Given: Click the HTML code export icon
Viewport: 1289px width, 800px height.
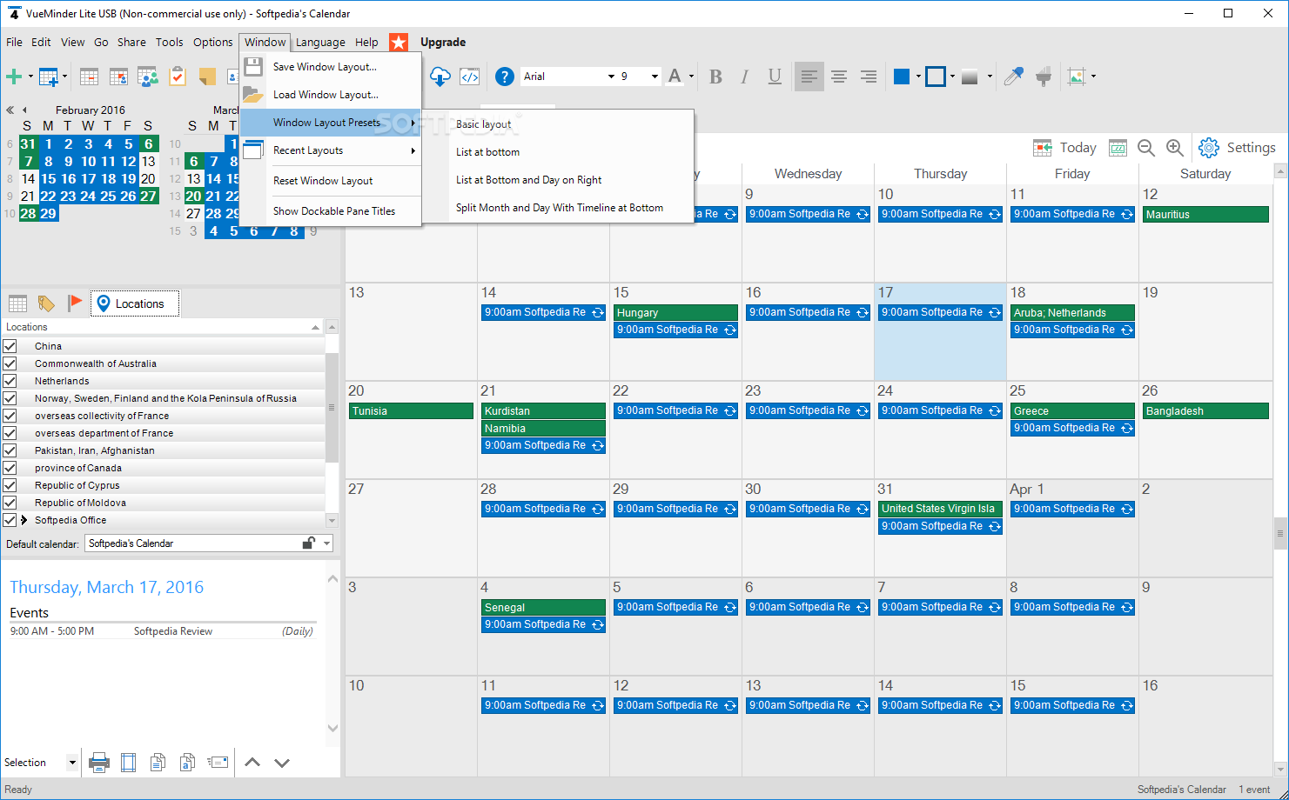Looking at the screenshot, I should pyautogui.click(x=469, y=77).
